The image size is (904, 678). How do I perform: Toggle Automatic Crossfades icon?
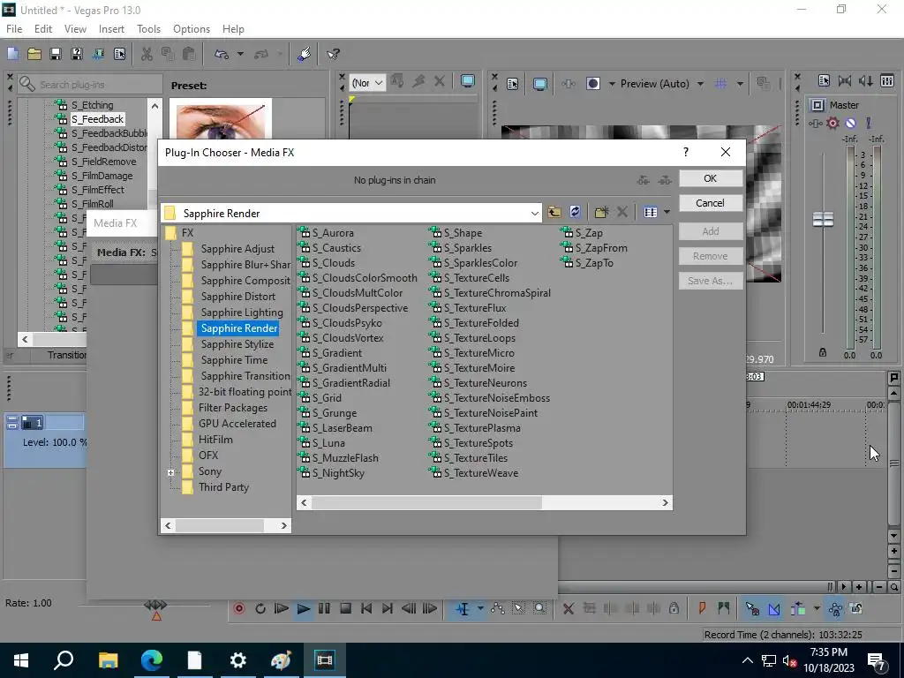[773, 608]
